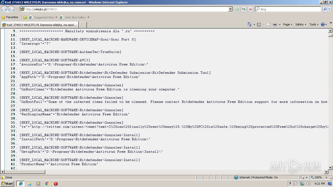Screen dimensions: 333x187
Task: Expand the command bar overflow chevron
Action: point(331,23)
